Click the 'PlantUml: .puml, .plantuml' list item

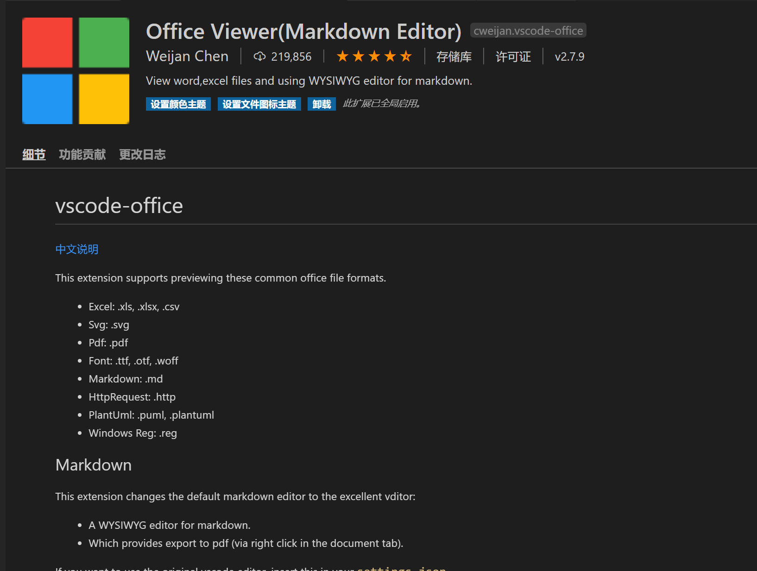point(151,415)
